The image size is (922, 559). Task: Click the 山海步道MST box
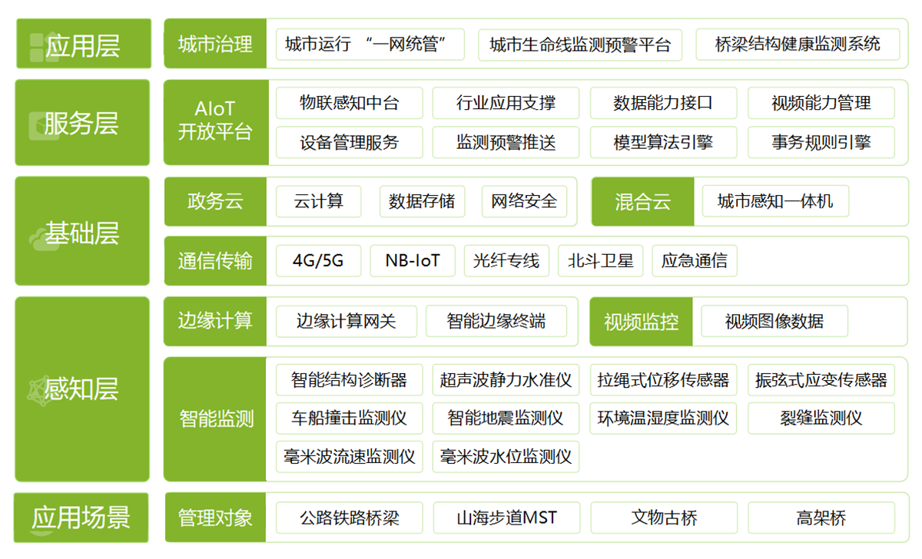coord(506,518)
